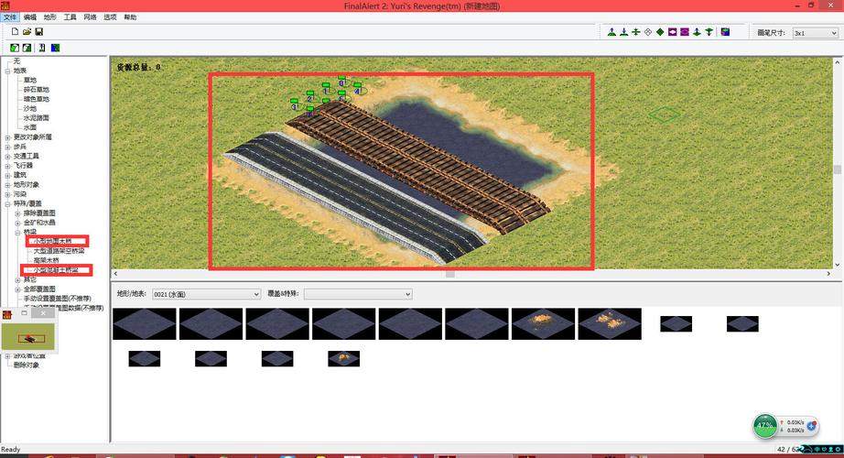
Task: Collapse the 地表 tree node
Action: tap(7, 71)
